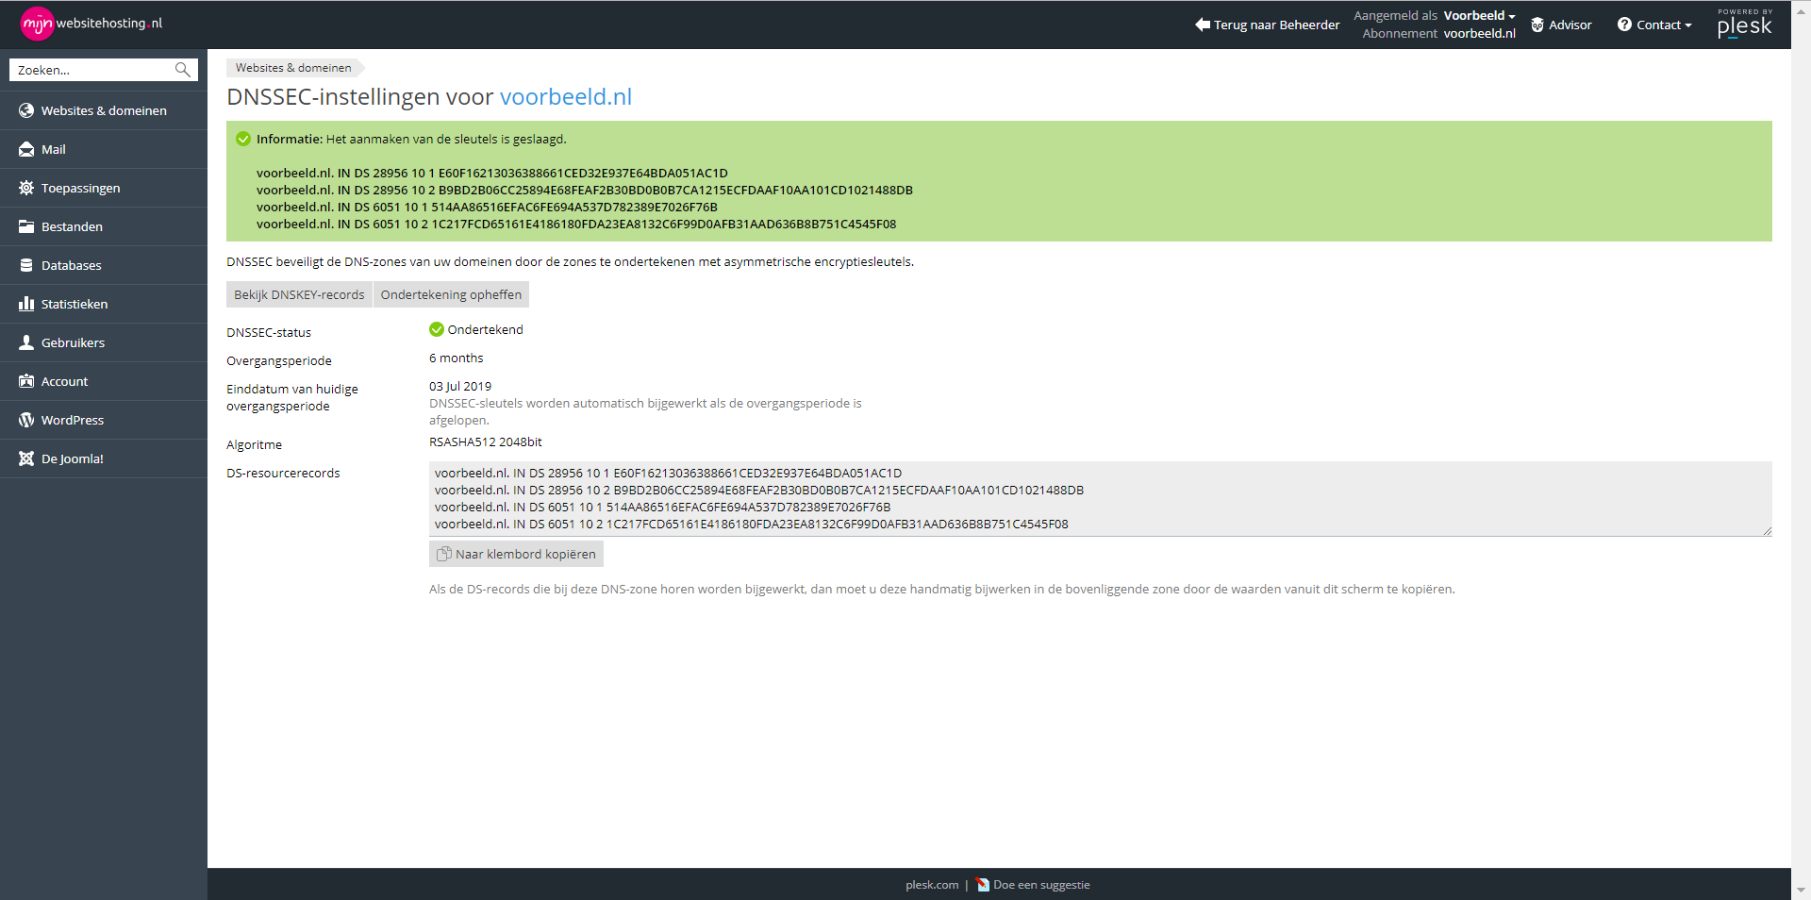1811x900 pixels.
Task: Open the voorbeeld.nl link in heading
Action: tap(566, 96)
